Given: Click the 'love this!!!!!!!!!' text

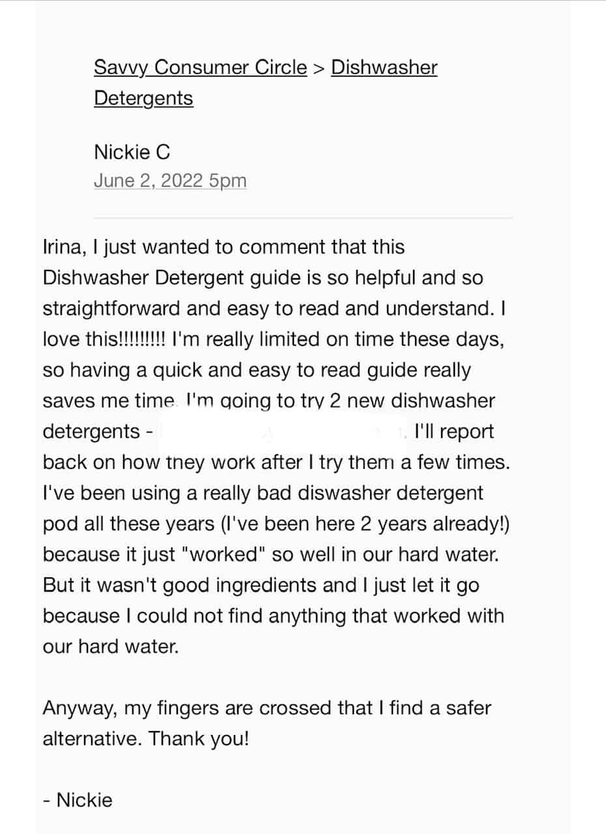Looking at the screenshot, I should pos(104,339).
